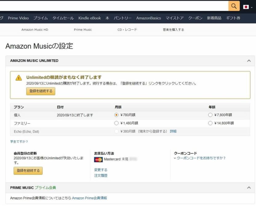256x206 pixels.
Task: Click the クーポンコード heading
Action: pos(185,153)
